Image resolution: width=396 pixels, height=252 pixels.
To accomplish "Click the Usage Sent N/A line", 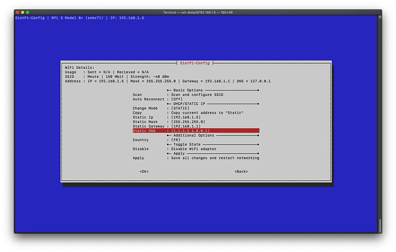I will click(107, 72).
